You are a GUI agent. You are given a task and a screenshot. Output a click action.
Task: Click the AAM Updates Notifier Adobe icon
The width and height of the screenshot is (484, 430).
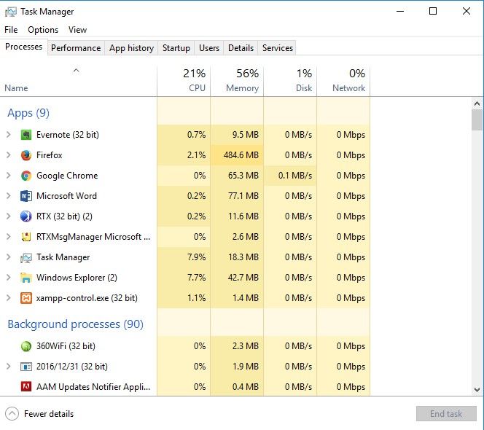pyautogui.click(x=26, y=387)
